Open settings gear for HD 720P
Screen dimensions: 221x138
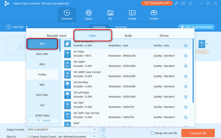coord(186,107)
